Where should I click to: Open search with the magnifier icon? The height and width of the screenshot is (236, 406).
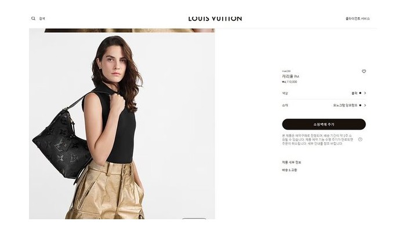34,19
